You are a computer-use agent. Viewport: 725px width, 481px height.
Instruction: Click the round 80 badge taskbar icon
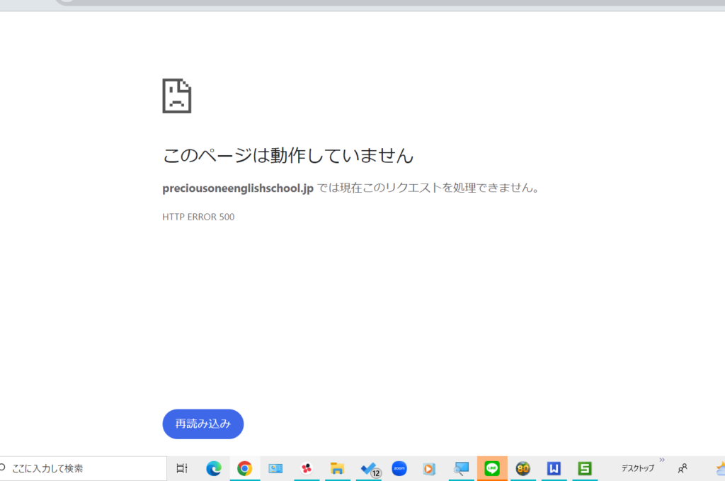(x=523, y=468)
